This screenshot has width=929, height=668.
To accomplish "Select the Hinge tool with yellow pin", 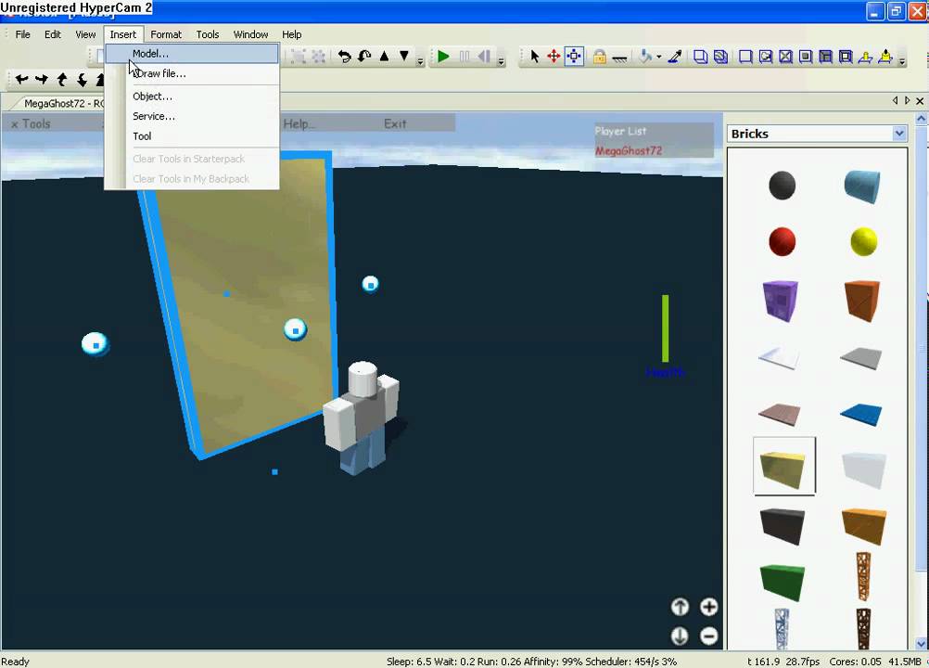I will 866,57.
